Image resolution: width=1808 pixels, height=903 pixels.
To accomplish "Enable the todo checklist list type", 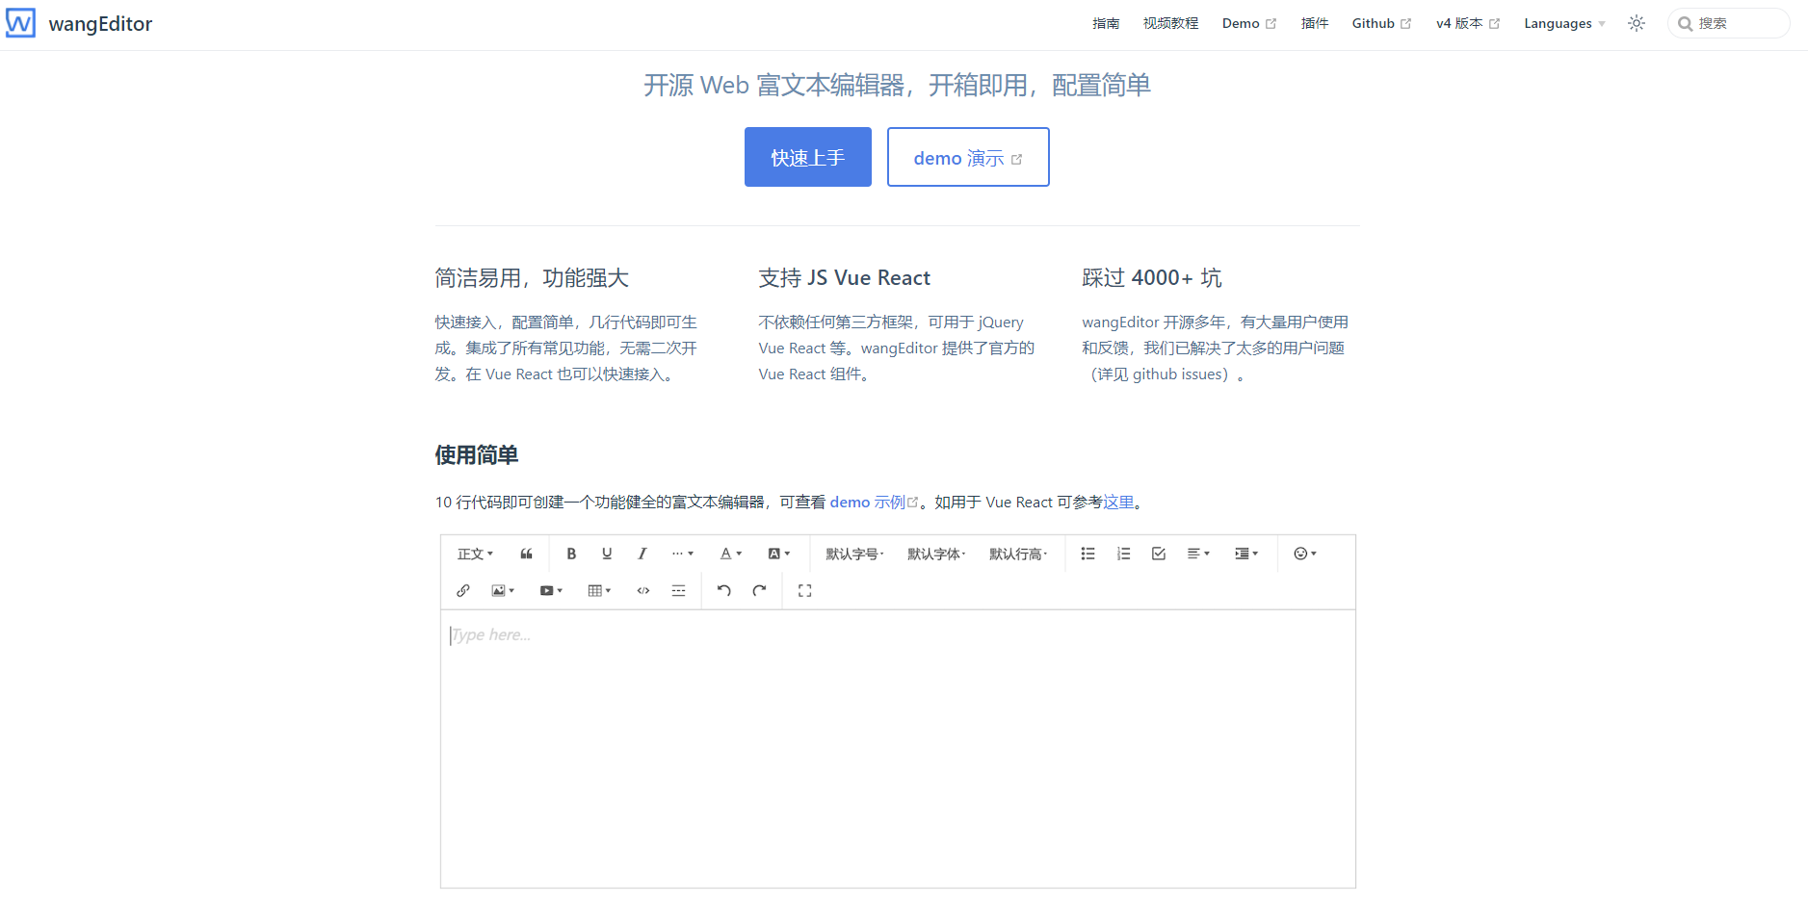I will click(1158, 554).
